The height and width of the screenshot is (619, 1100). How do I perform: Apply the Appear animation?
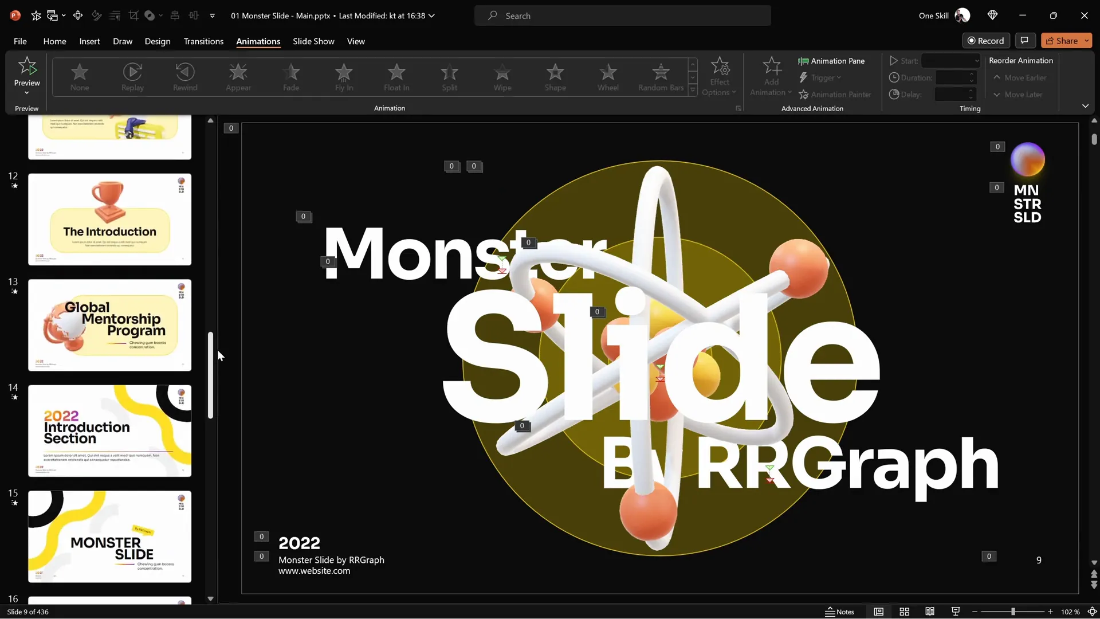238,77
